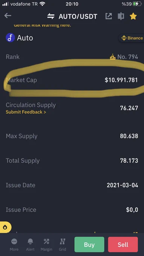This screenshot has width=144, height=256.
Task: Tap the pair switch arrows icon
Action: [x=51, y=16]
